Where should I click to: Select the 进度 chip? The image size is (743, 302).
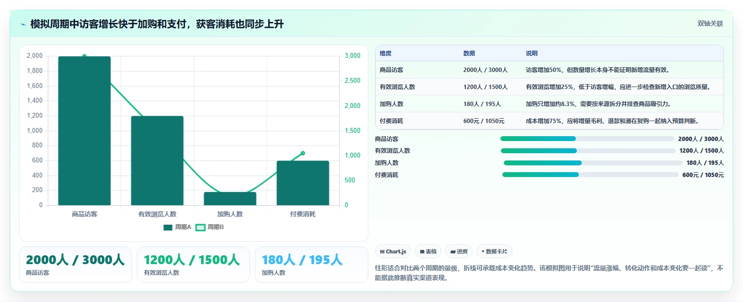[x=459, y=251]
